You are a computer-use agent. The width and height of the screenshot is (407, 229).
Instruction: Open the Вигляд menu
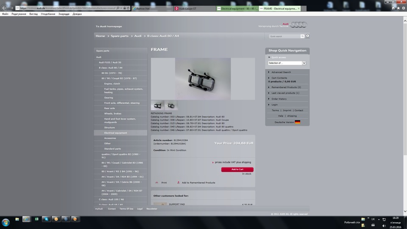33,14
